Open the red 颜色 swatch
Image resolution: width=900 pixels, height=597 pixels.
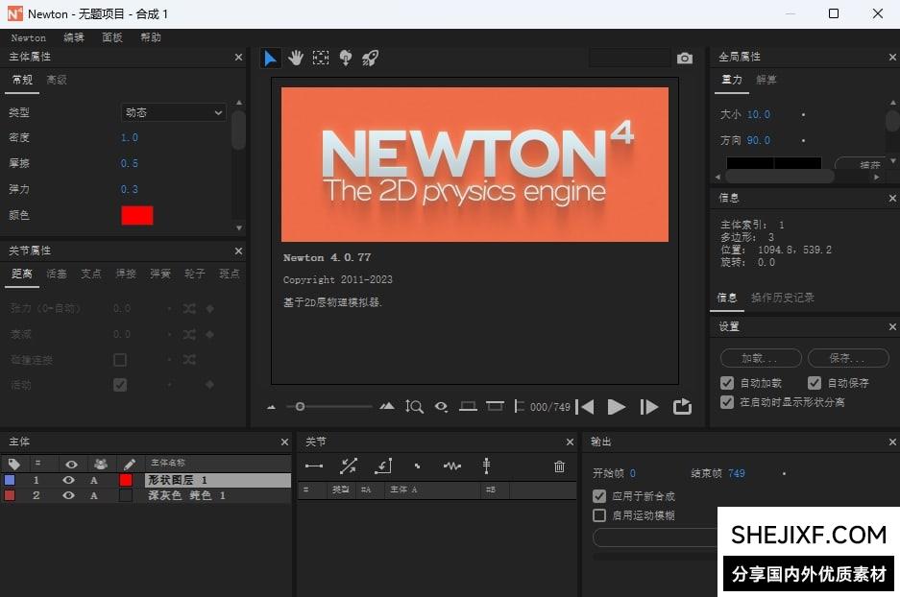pyautogui.click(x=136, y=215)
